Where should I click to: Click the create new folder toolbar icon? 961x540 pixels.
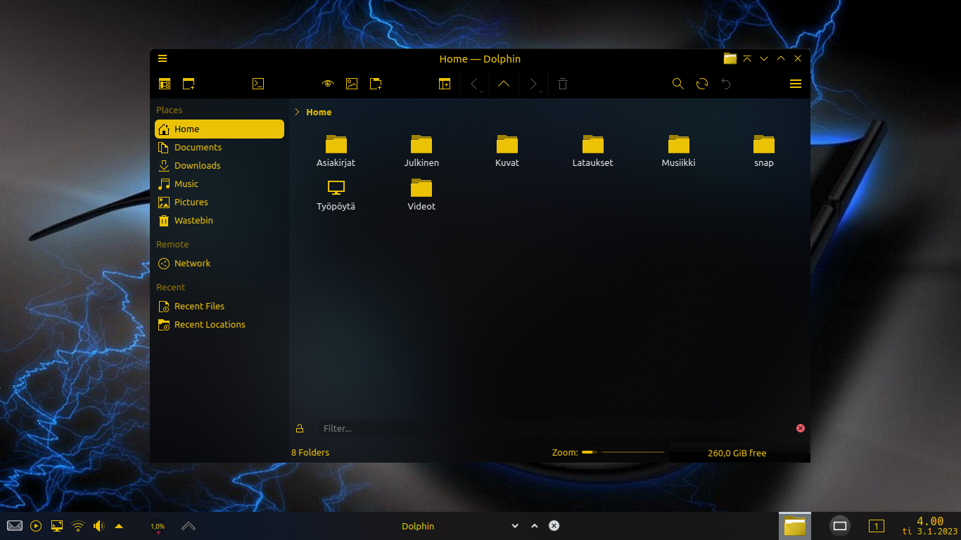click(376, 84)
